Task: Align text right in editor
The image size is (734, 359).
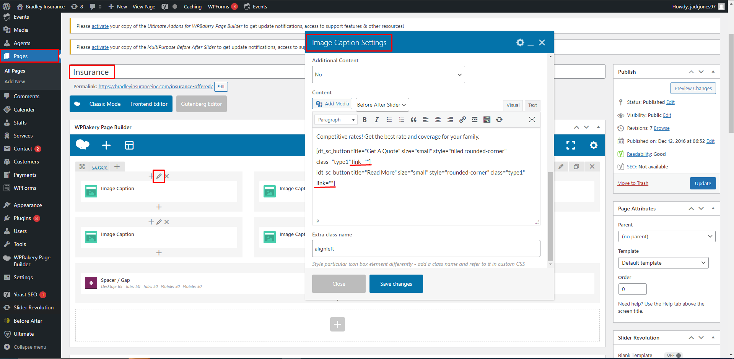Action: (x=450, y=120)
